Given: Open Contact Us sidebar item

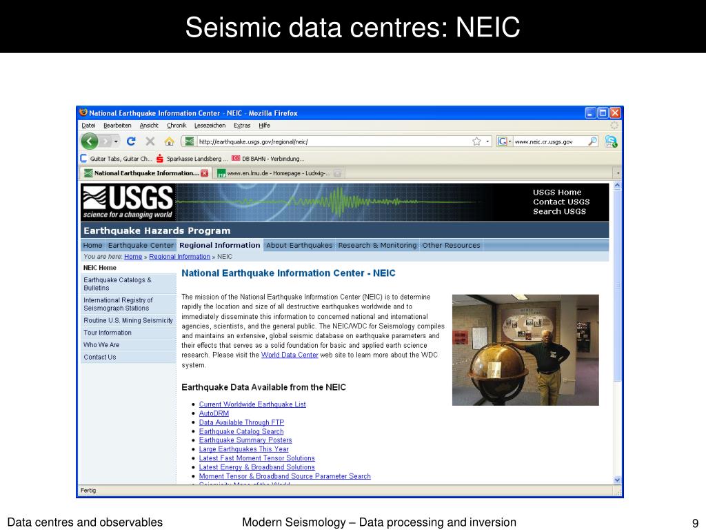Looking at the screenshot, I should click(x=129, y=357).
